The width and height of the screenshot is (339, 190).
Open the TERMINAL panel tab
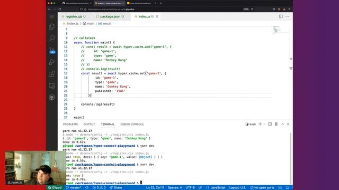tap(108, 125)
